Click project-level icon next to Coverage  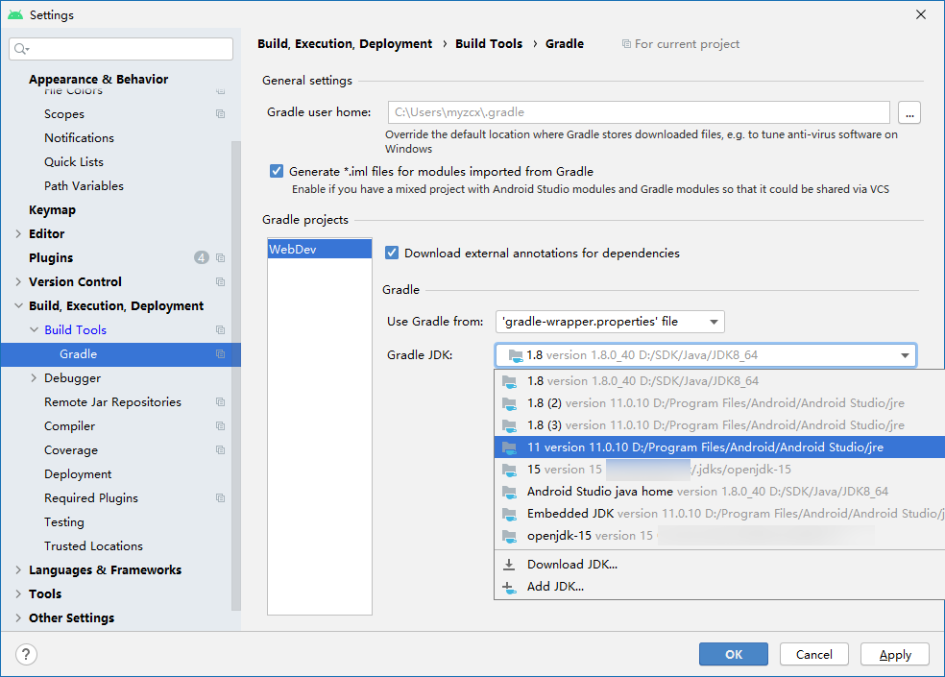point(221,450)
